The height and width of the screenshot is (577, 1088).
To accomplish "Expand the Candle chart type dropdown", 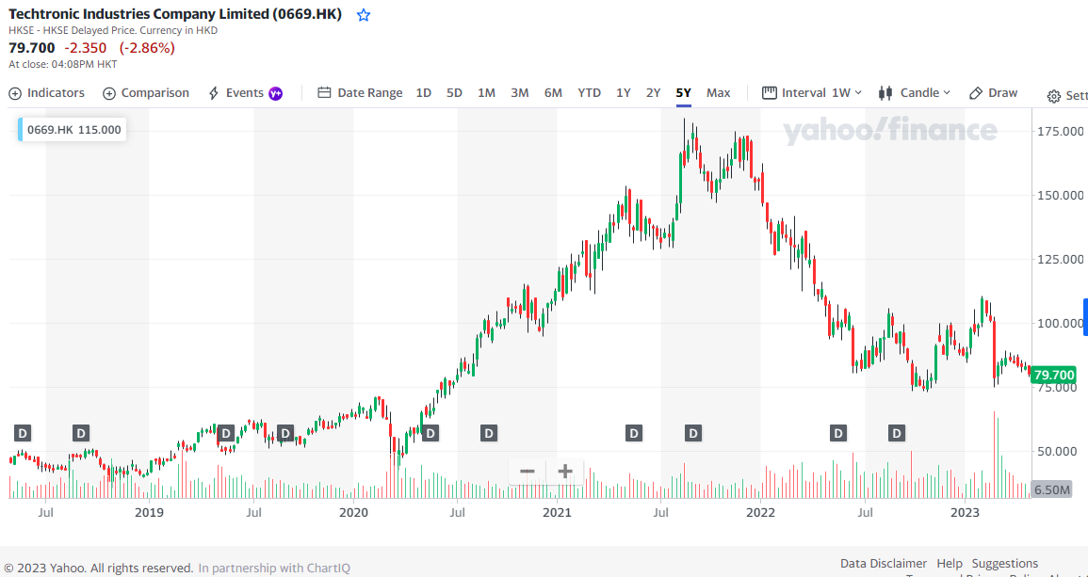I will [915, 93].
